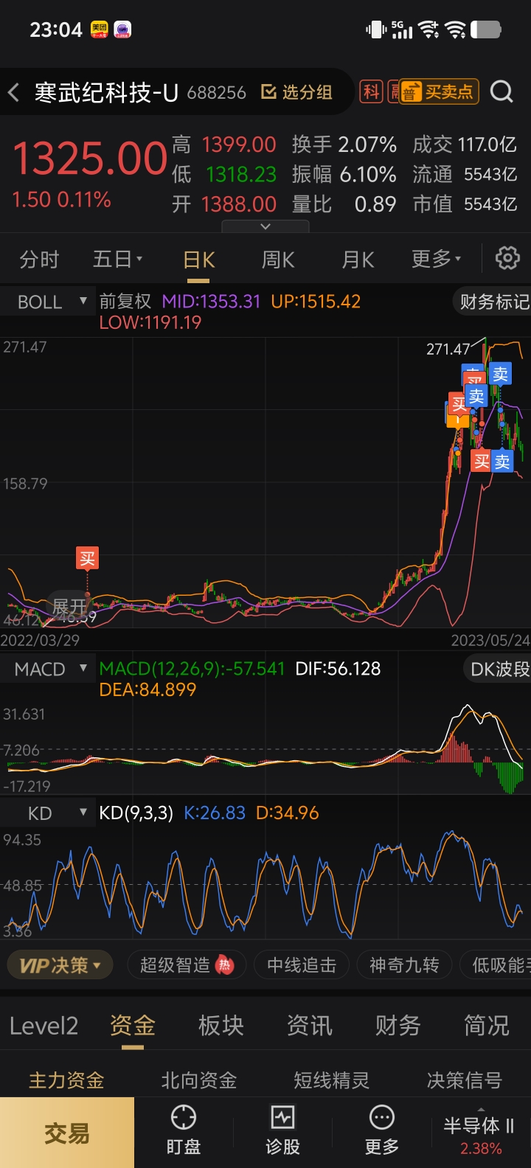531x1168 pixels.
Task: Open the 资讯 tab
Action: 310,1025
